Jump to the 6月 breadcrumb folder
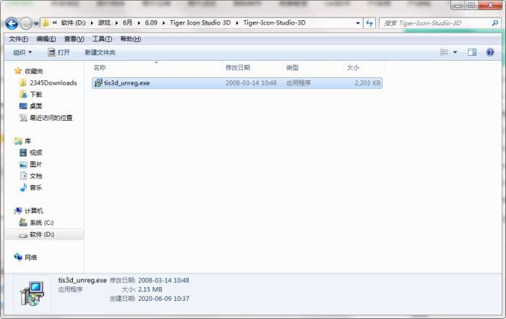The image size is (506, 319). pyautogui.click(x=127, y=22)
